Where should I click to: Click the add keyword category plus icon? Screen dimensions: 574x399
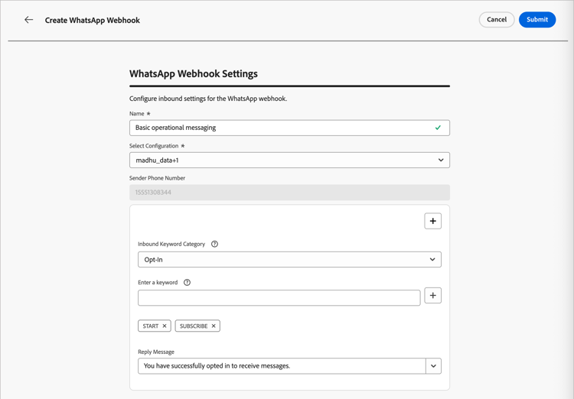432,221
